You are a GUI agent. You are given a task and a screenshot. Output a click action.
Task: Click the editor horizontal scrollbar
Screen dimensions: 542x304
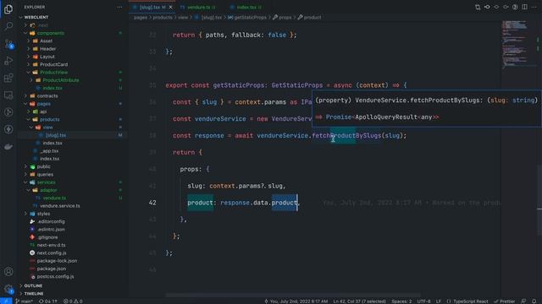click(293, 296)
